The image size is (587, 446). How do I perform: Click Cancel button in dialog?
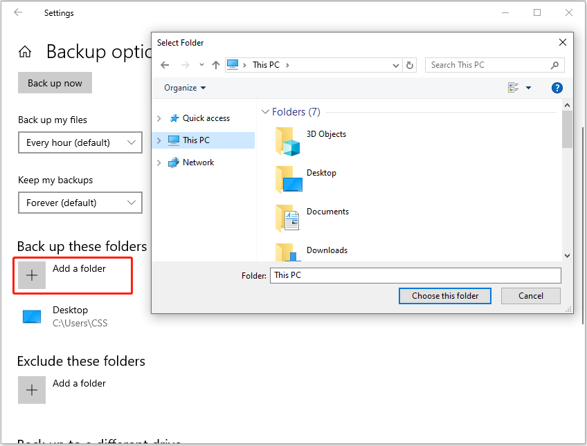click(530, 296)
